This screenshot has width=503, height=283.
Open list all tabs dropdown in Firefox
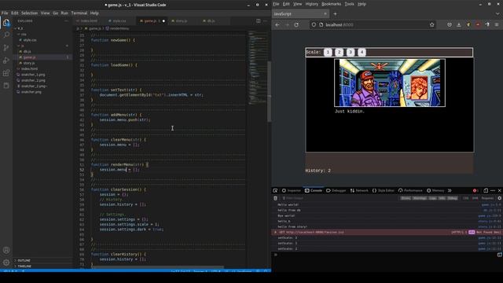(497, 14)
